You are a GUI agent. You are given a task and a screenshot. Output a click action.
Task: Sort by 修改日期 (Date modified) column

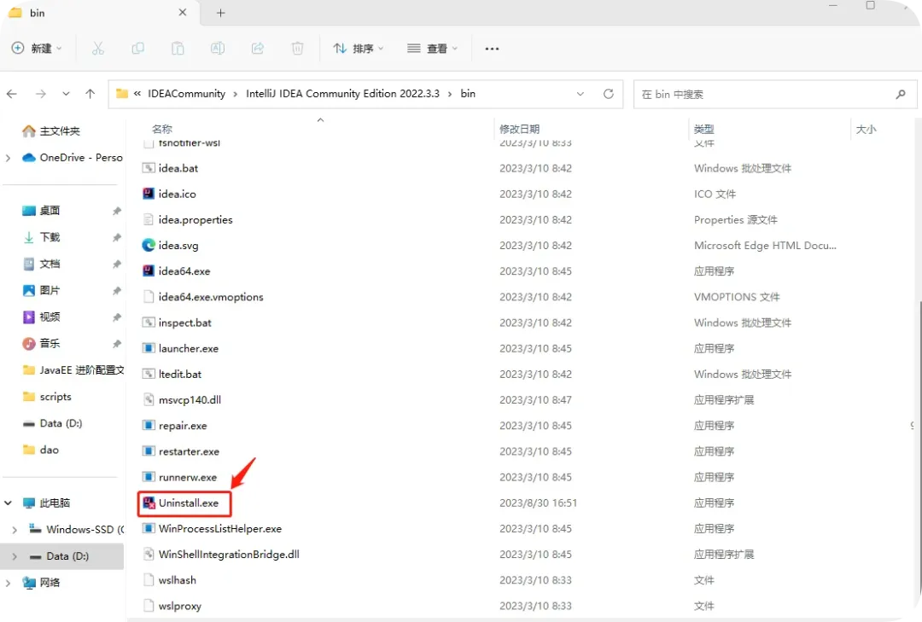[519, 129]
